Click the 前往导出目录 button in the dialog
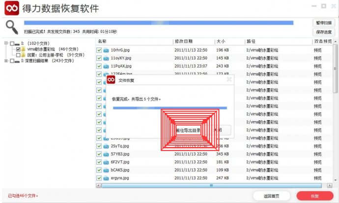339x203 pixels. point(188,130)
